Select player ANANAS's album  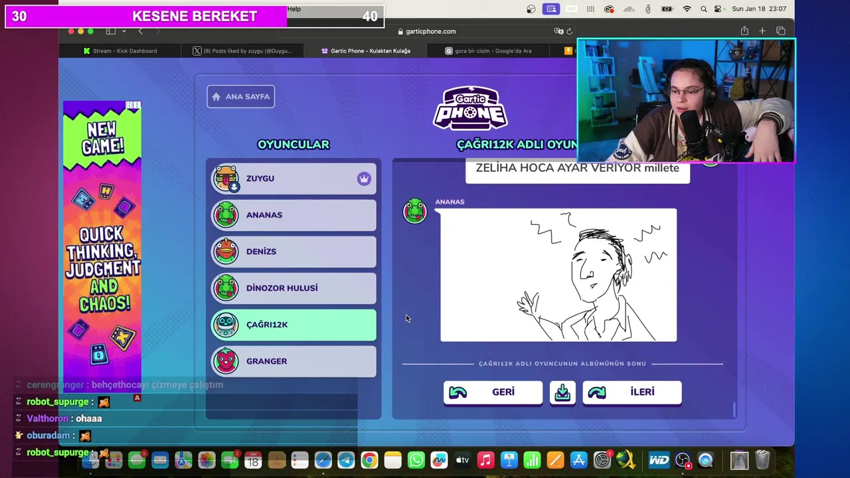point(294,215)
